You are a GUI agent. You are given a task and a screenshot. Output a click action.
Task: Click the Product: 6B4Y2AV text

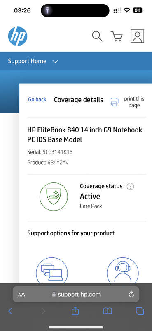pos(48,163)
